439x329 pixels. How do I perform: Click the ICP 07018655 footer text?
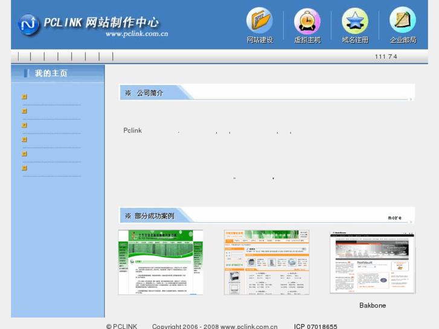point(316,327)
